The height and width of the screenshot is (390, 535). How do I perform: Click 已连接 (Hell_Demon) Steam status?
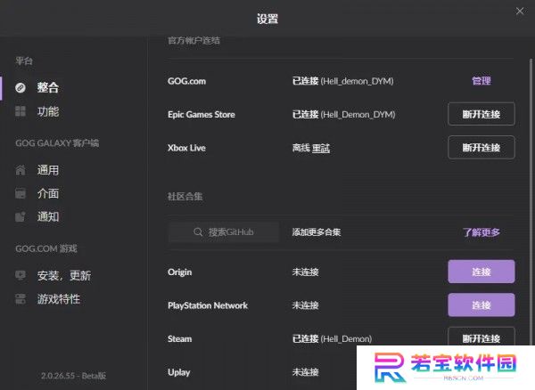(332, 339)
